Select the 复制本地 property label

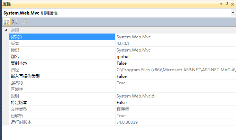click(x=19, y=63)
